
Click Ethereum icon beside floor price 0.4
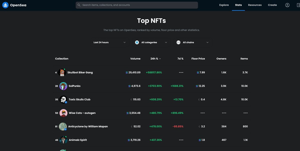[x=199, y=100]
